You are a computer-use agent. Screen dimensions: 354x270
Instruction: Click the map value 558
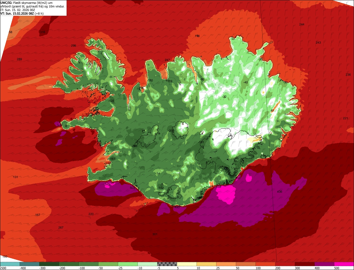(218, 187)
